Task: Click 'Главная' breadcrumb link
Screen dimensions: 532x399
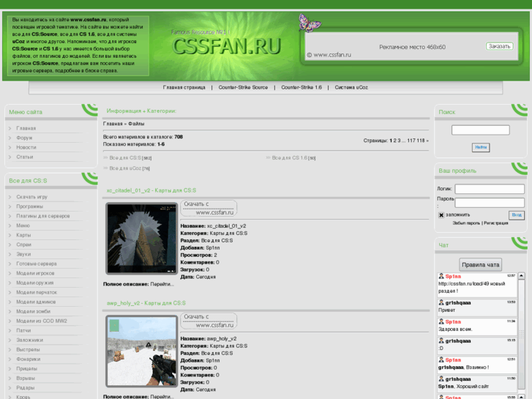Action: tap(113, 124)
